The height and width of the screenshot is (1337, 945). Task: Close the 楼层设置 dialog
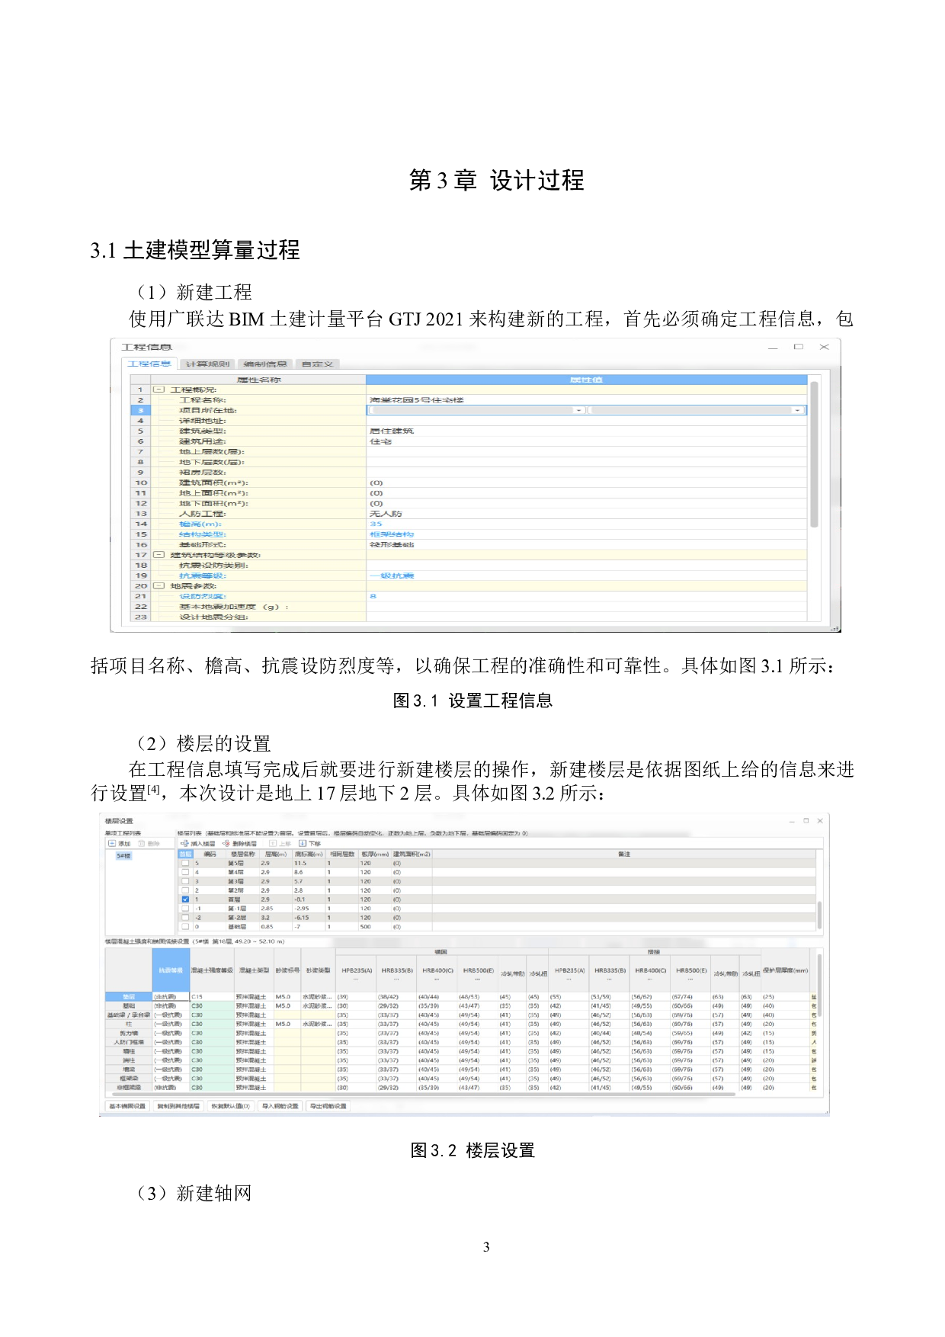(x=820, y=821)
